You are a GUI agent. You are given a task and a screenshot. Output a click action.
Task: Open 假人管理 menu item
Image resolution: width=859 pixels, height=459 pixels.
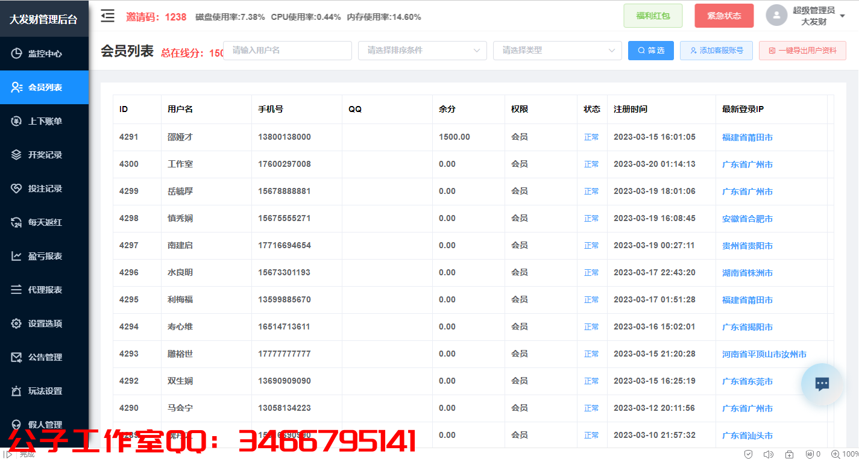[45, 425]
